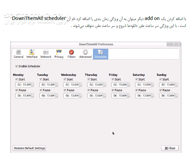Click Tuesday start time spinner arrows
The height and width of the screenshot is (167, 196).
[57, 85]
